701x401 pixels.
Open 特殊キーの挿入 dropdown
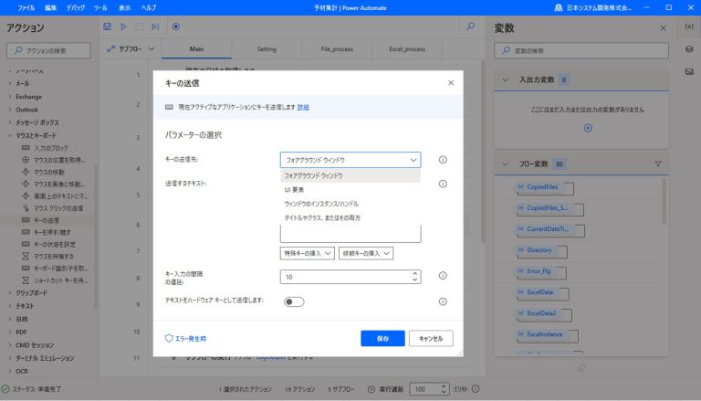307,253
